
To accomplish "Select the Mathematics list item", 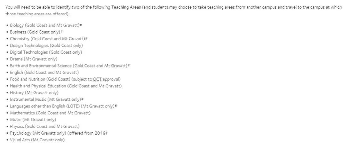I will tap(50, 113).
